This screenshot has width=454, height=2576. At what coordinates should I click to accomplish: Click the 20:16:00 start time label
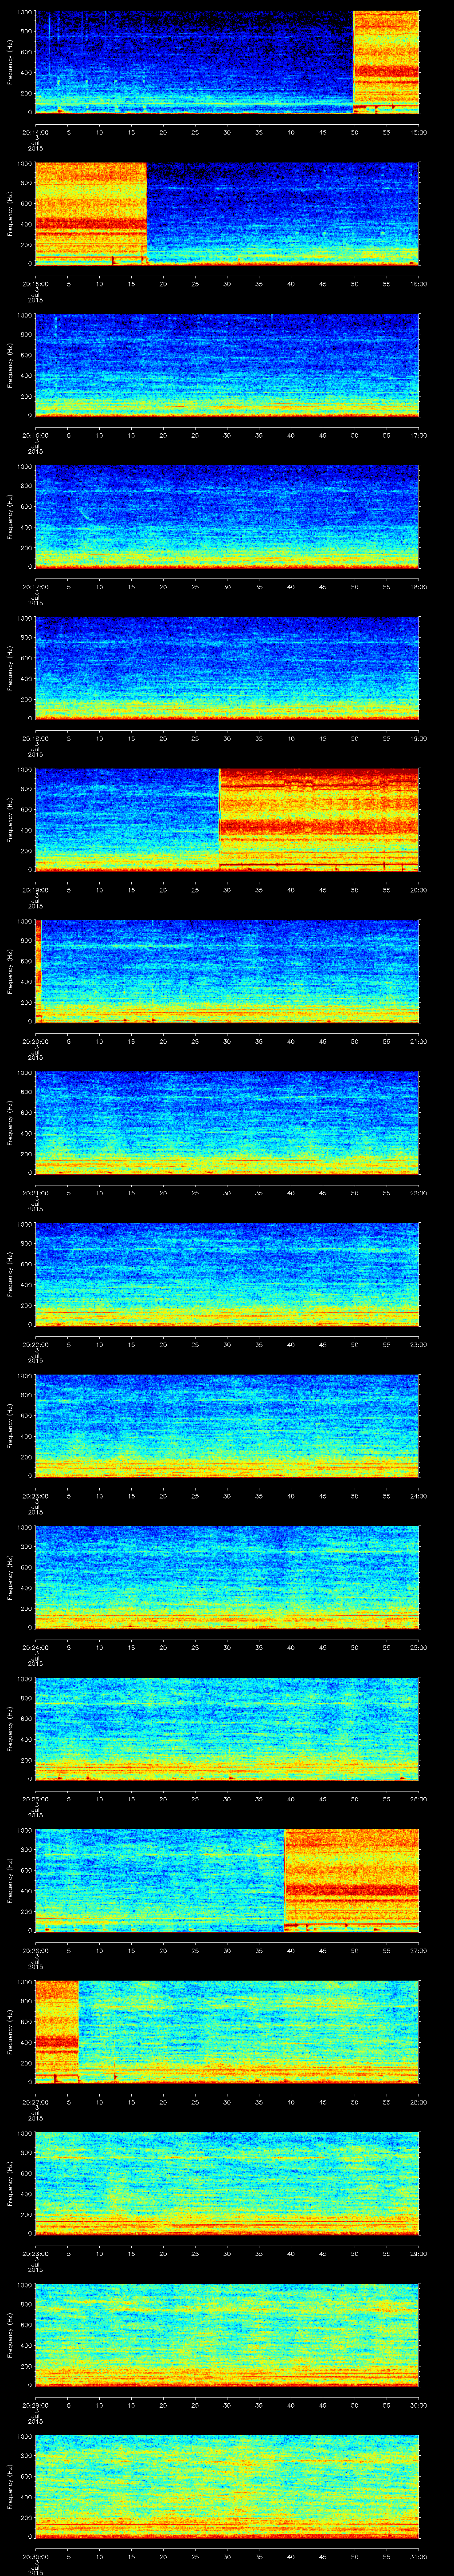35,435
